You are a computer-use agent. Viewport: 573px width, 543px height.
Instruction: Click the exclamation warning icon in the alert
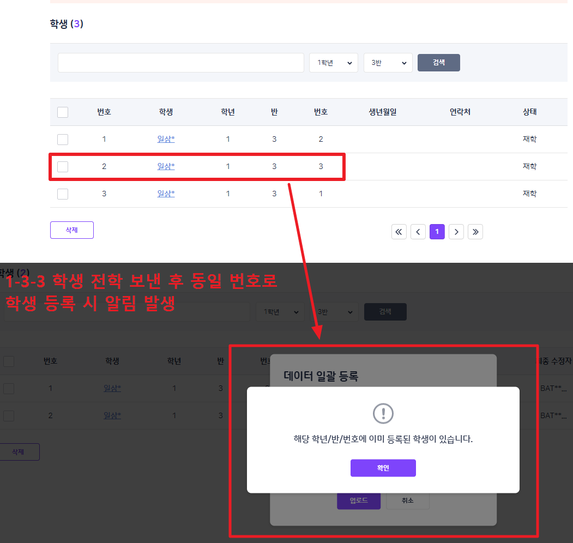click(383, 413)
